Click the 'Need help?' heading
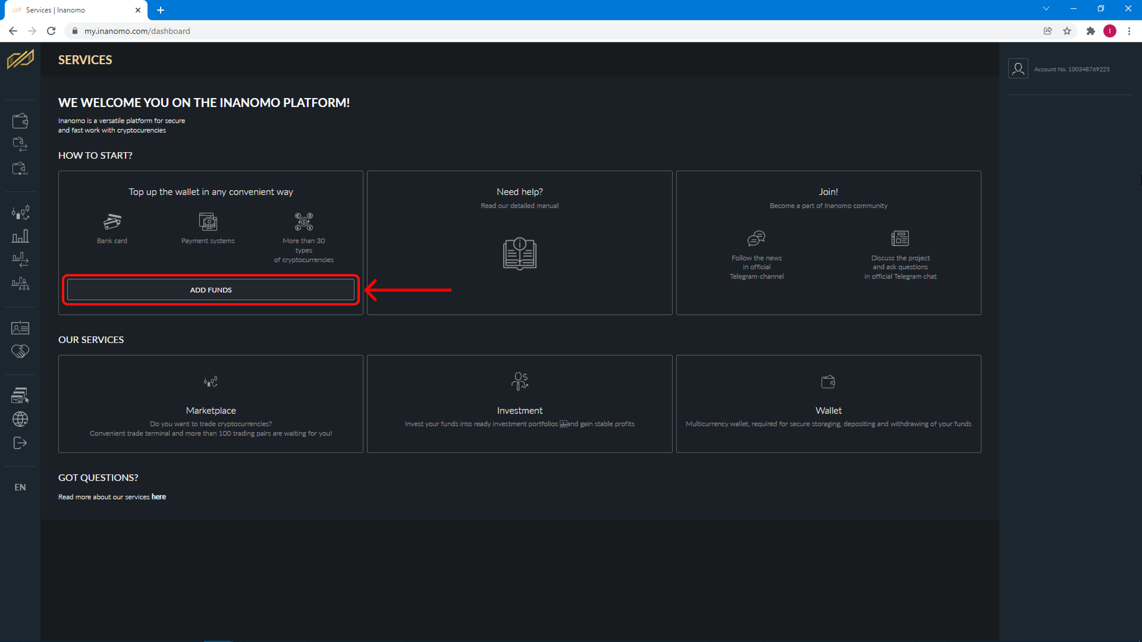This screenshot has width=1142, height=642. pyautogui.click(x=520, y=192)
